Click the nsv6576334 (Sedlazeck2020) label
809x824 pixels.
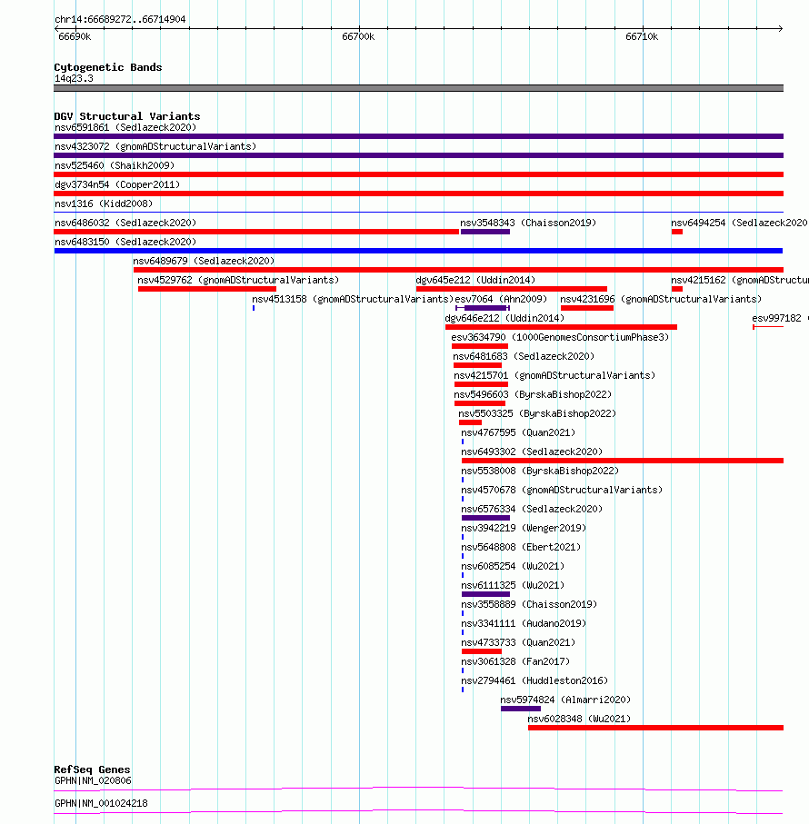pos(532,510)
